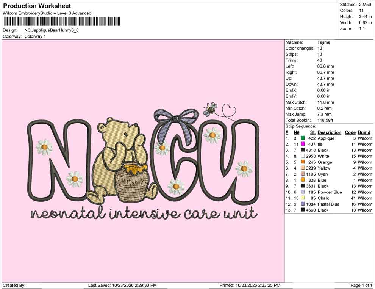Viewport: 375px width, 289px height.
Task: Select the white swatch beside 2958 White
Action: [x=303, y=156]
